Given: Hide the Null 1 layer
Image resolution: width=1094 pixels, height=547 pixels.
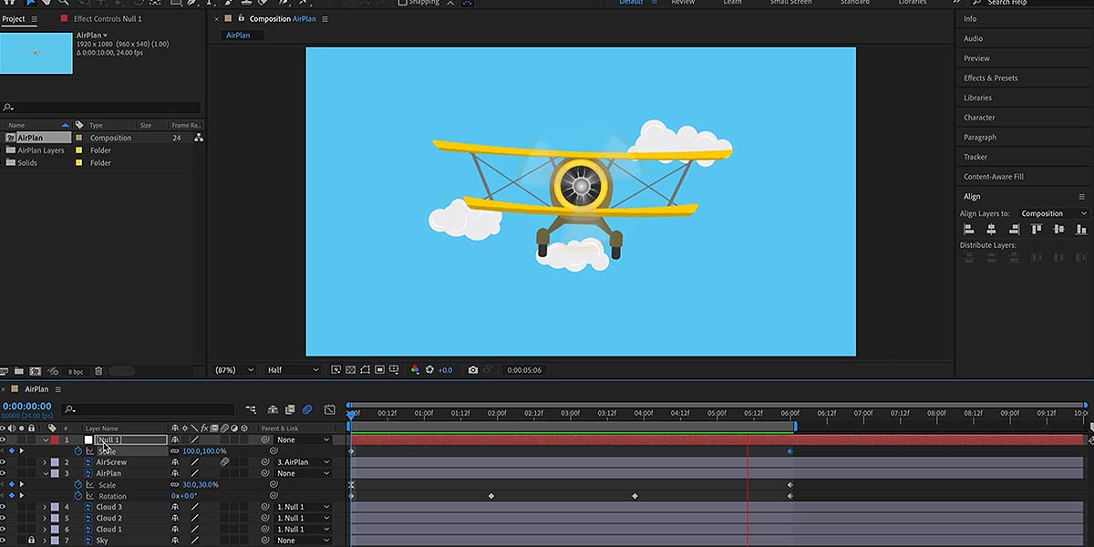Looking at the screenshot, I should [4, 439].
